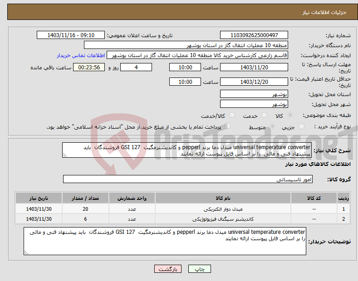The image size is (358, 281).
Task: Click row number 1 cell
Action: (343, 209)
